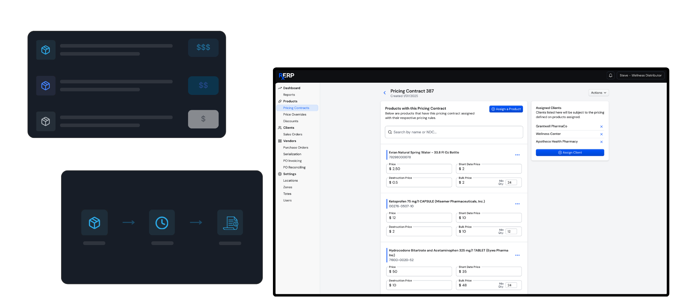Remove Grantwell PharmaCo from assigned clients

601,127
